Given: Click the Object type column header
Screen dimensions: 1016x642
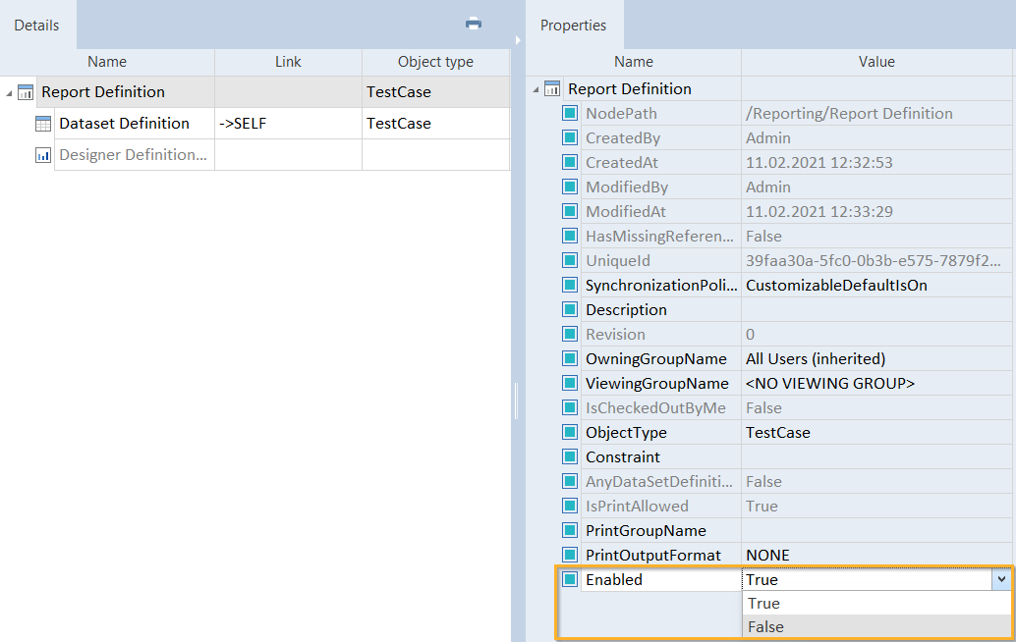Looking at the screenshot, I should 435,62.
